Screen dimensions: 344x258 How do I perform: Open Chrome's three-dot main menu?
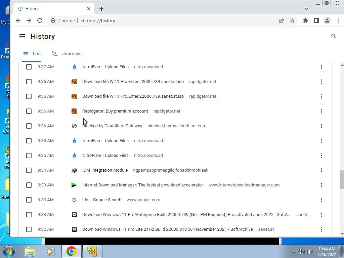[x=338, y=20]
